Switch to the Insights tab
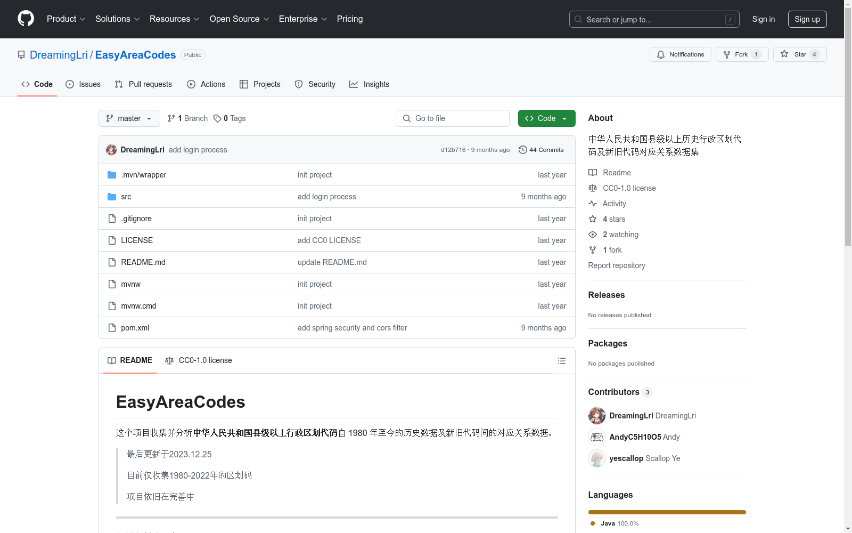This screenshot has height=533, width=852. 369,84
